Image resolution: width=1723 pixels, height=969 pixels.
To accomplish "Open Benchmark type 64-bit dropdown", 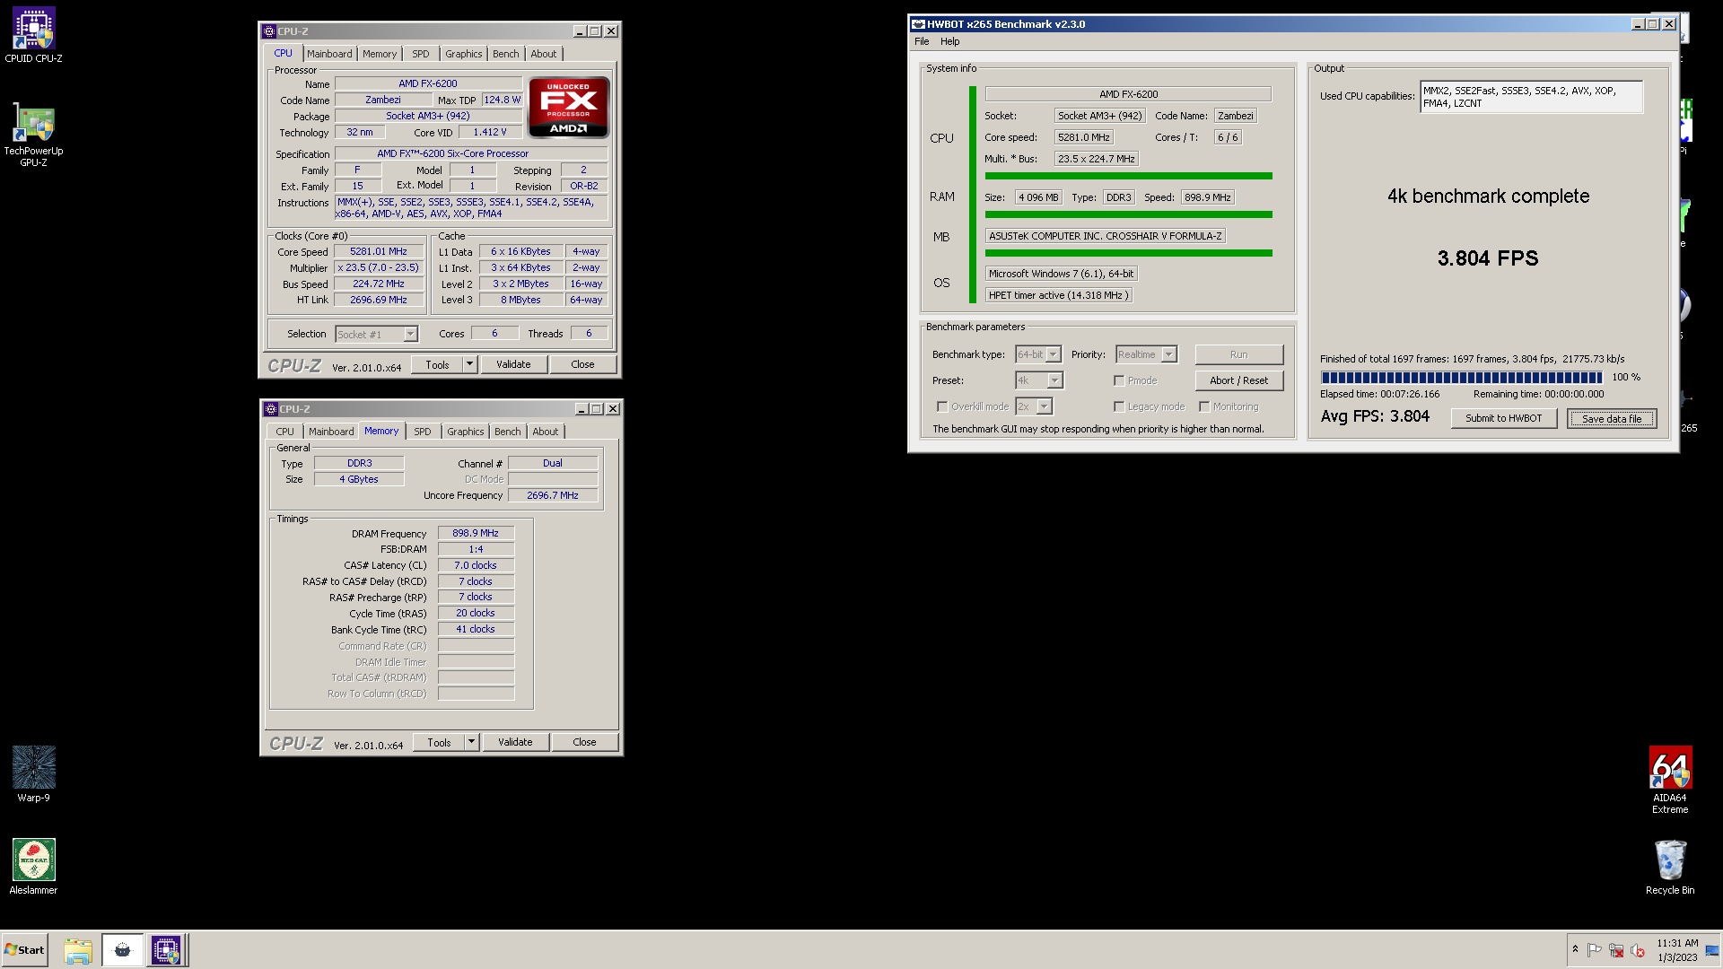I will point(1038,354).
